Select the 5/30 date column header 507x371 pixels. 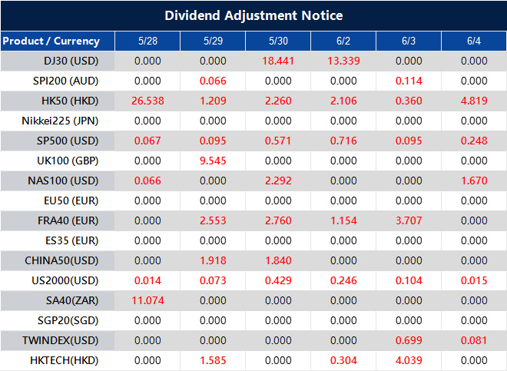point(278,41)
